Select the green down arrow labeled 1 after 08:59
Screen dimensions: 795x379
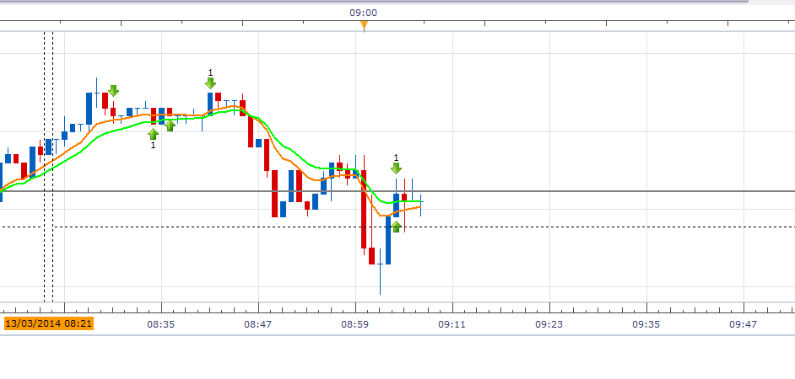pyautogui.click(x=396, y=168)
